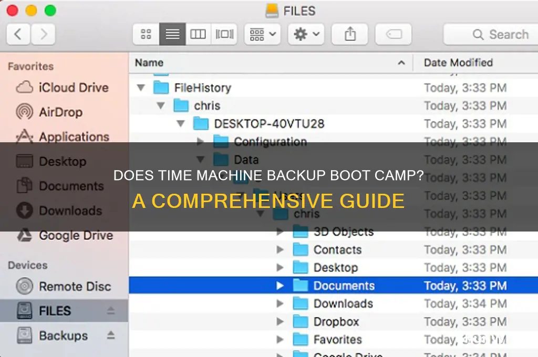The image size is (538, 357).
Task: Switch to list view
Action: pos(172,34)
